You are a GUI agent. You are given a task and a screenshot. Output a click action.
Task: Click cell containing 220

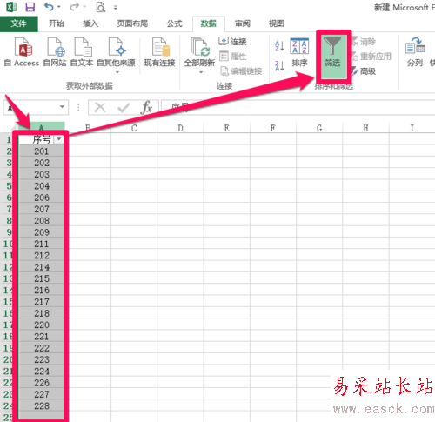(41, 325)
